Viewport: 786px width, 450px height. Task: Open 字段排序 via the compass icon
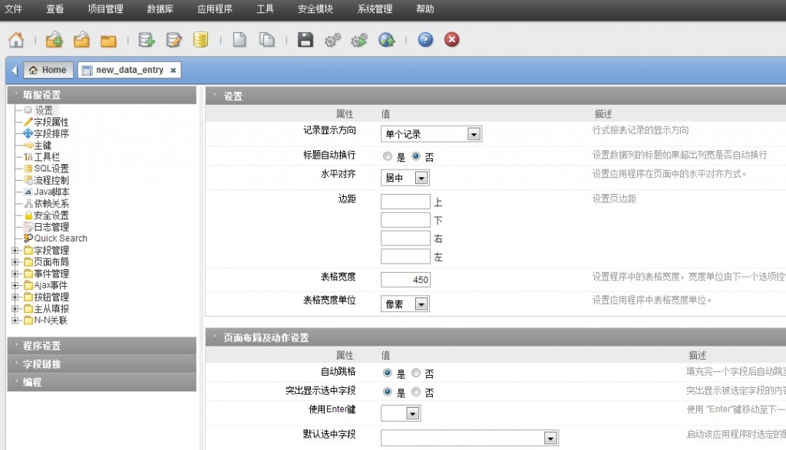click(27, 133)
